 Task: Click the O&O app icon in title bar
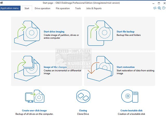(2, 3)
